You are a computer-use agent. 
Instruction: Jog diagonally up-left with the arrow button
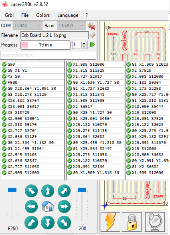click(x=31, y=191)
